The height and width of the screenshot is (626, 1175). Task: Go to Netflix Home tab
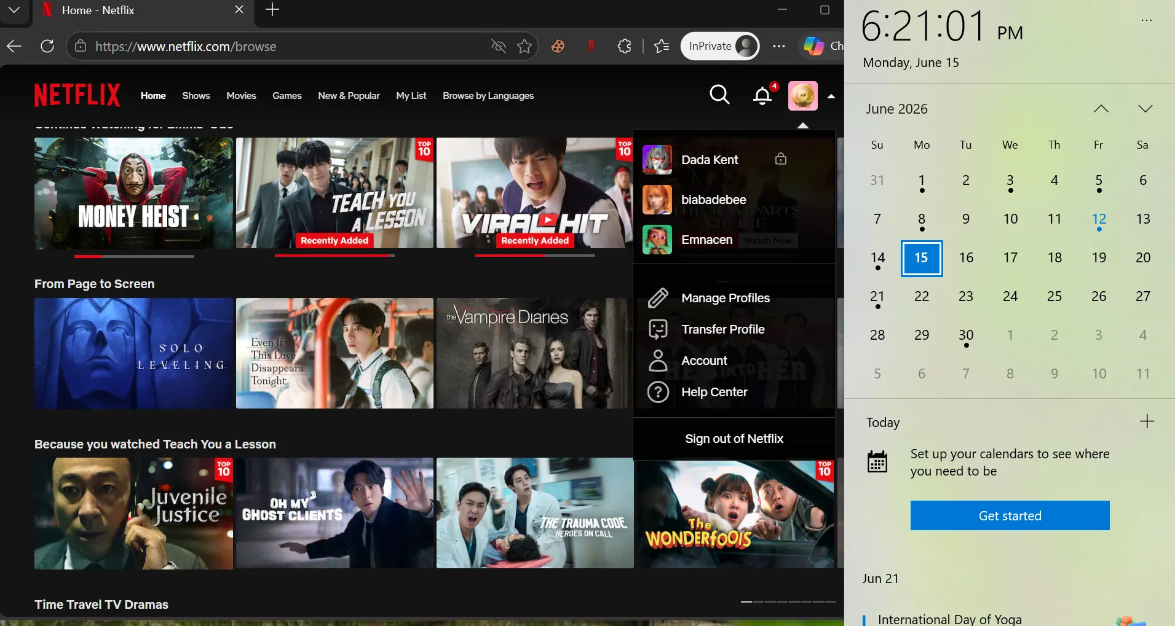(x=153, y=96)
